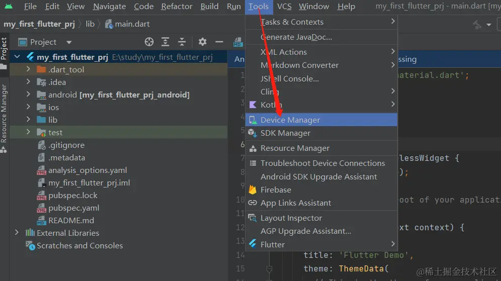Select README.md file
Viewport: 501px width, 281px height.
click(x=66, y=221)
